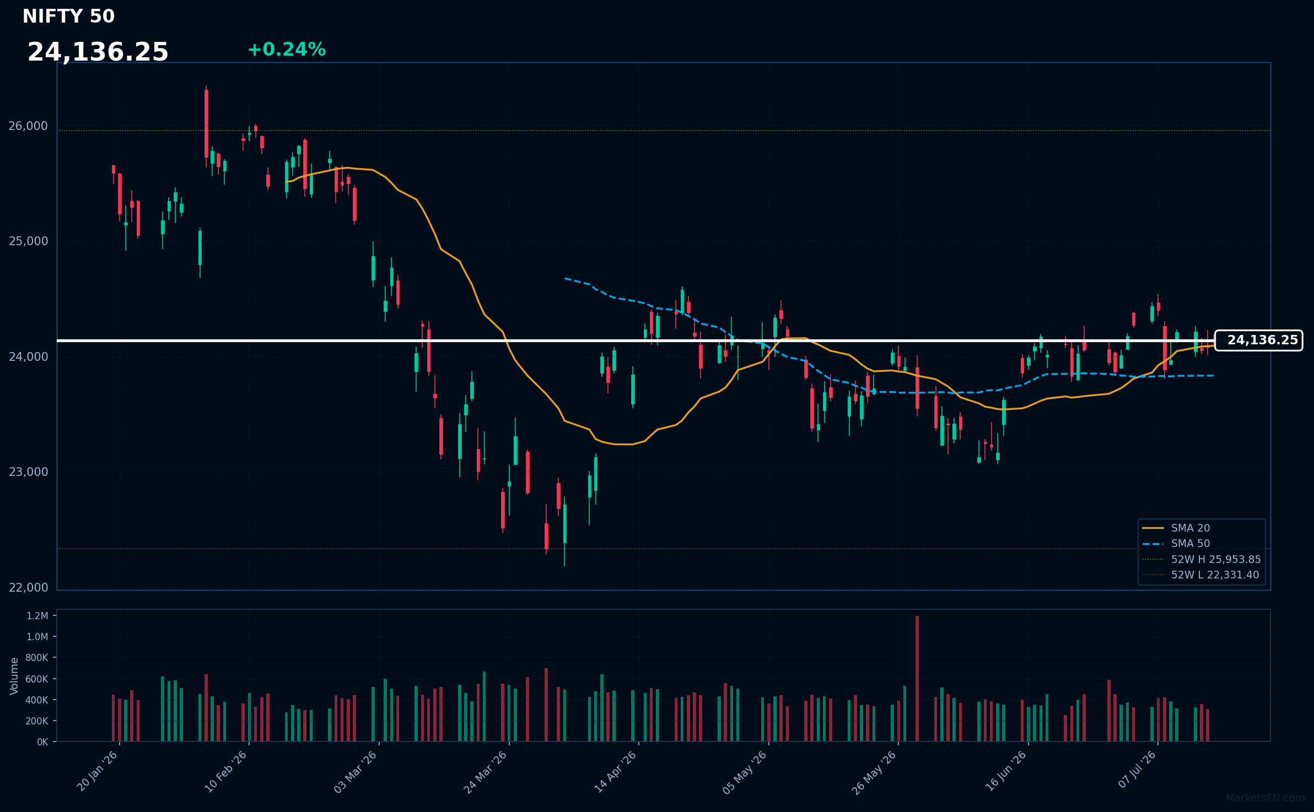Image resolution: width=1314 pixels, height=812 pixels.
Task: Click the 16 Jun '26 date label
Action: [x=1006, y=771]
